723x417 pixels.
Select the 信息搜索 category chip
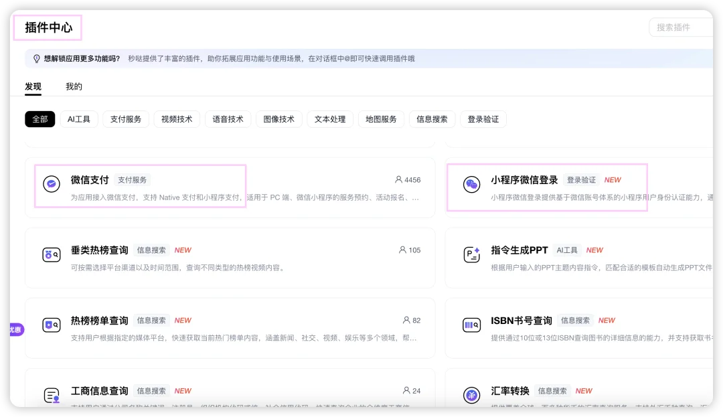click(x=432, y=119)
